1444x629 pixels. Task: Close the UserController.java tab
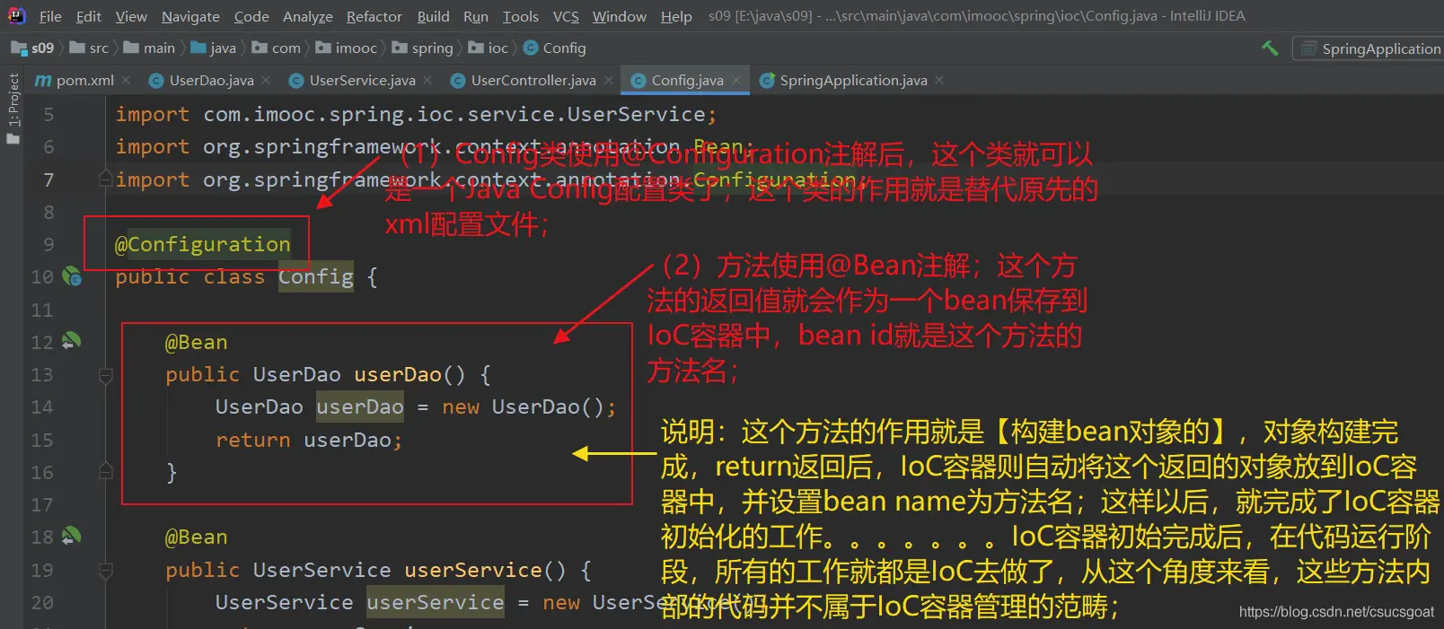tap(609, 80)
